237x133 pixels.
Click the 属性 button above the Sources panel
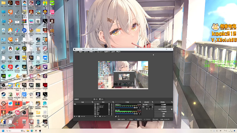(95, 99)
